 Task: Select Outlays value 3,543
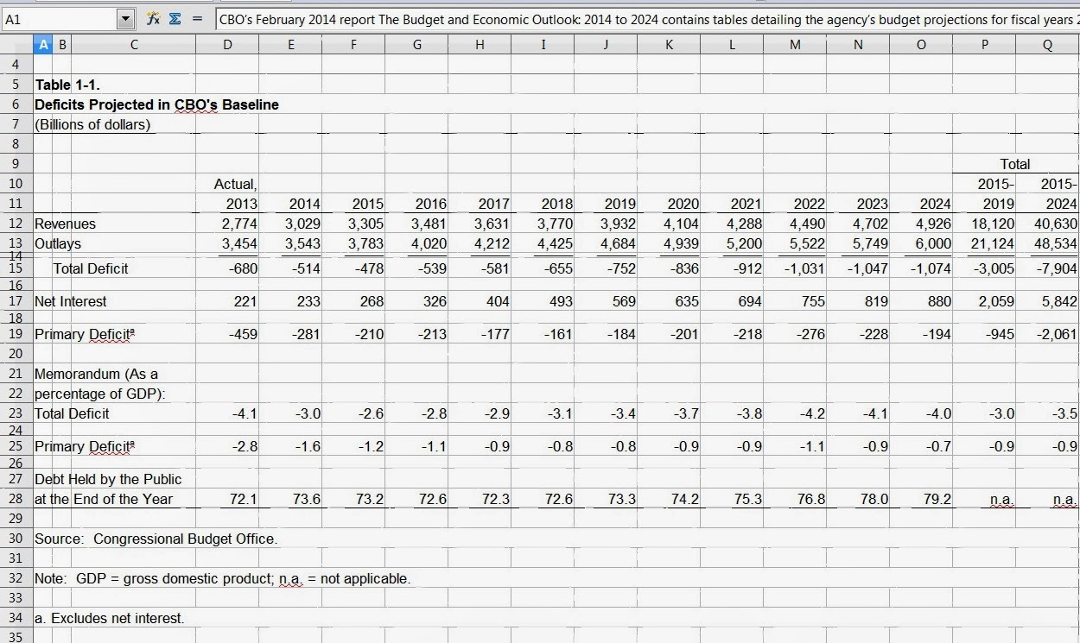302,243
